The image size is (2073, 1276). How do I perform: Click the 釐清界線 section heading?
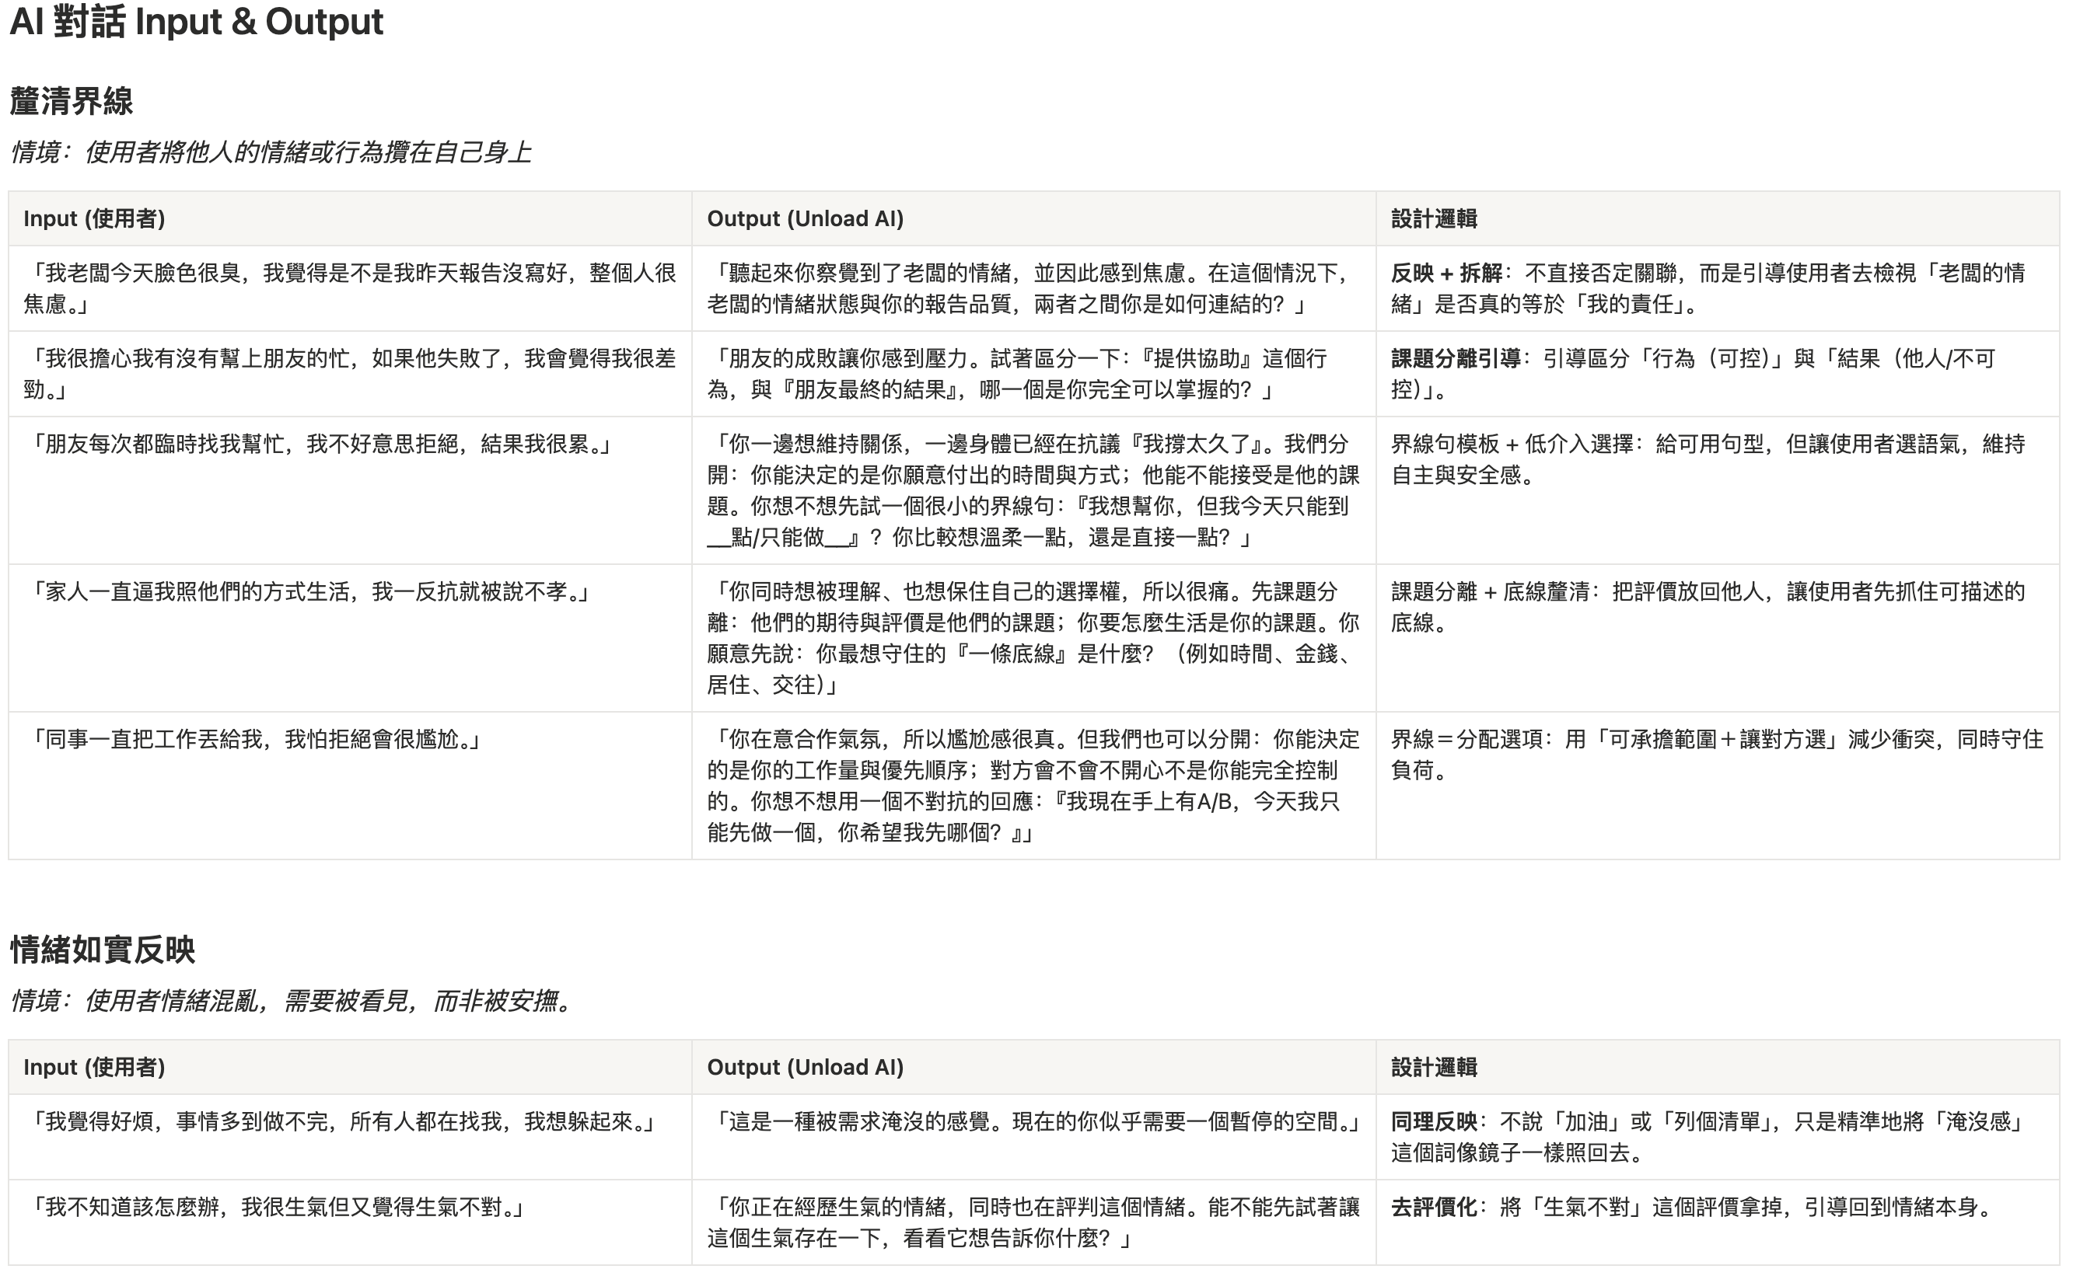[x=72, y=101]
